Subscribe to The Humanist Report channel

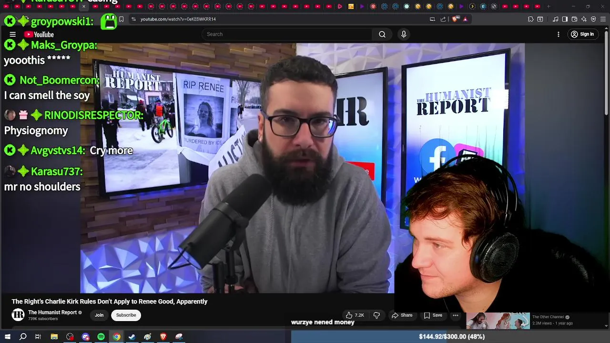pyautogui.click(x=126, y=315)
